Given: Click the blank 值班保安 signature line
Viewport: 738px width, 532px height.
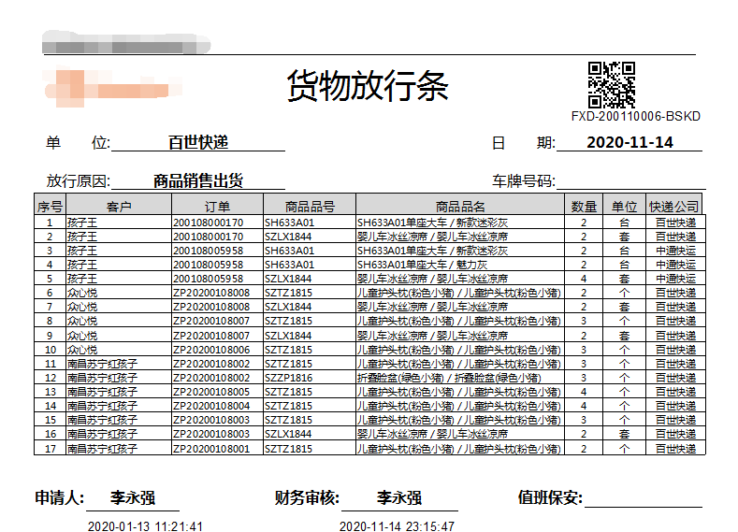Looking at the screenshot, I should coord(643,498).
